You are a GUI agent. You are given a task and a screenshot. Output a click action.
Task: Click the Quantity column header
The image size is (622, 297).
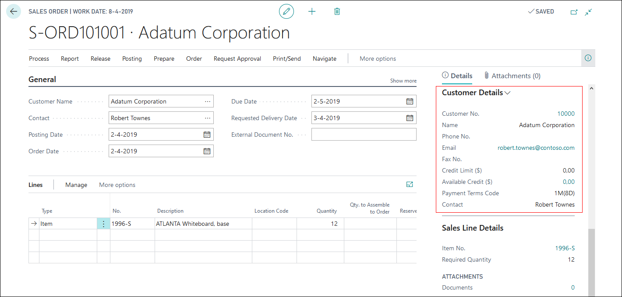327,211
